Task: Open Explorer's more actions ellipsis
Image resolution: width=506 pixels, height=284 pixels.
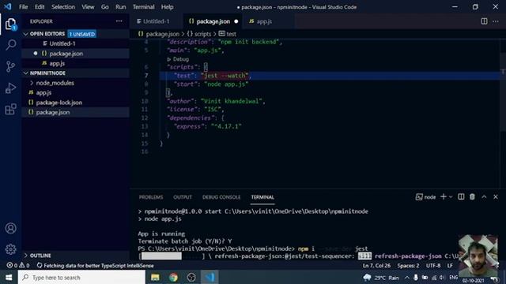Action: click(119, 21)
